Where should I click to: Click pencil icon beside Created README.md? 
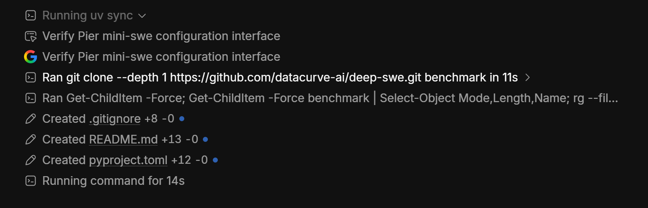(31, 139)
